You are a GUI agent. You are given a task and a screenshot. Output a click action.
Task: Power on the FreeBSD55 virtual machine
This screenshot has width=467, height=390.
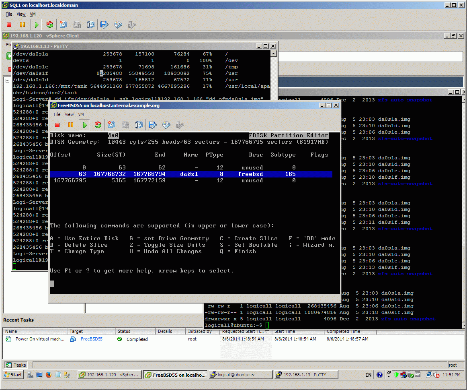(84, 125)
